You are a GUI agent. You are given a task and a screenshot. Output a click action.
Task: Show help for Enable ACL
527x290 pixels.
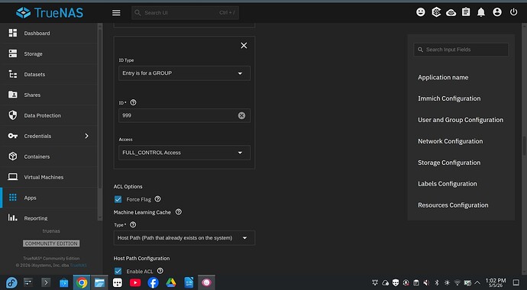pyautogui.click(x=160, y=270)
